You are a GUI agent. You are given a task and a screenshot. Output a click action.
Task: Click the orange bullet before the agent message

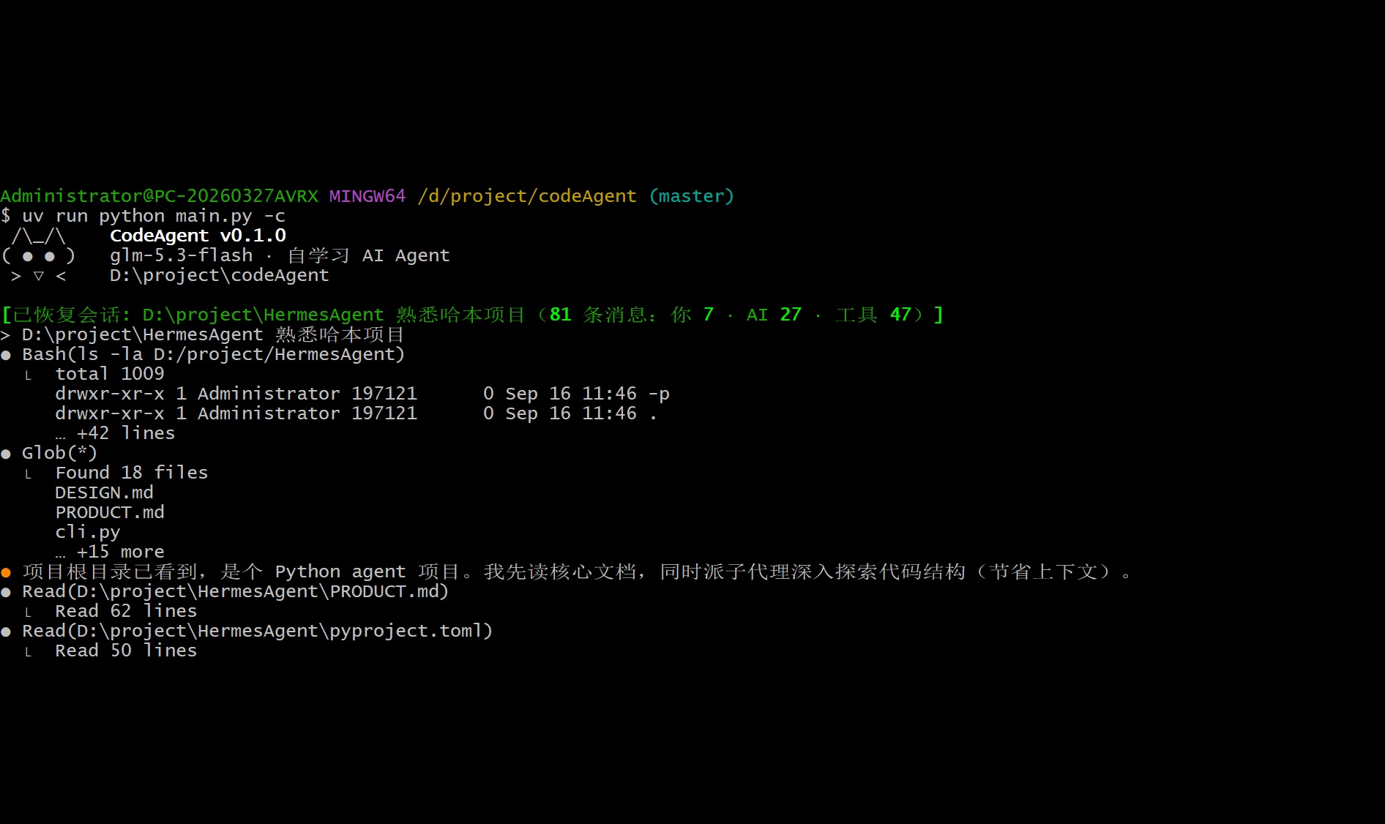pos(6,572)
